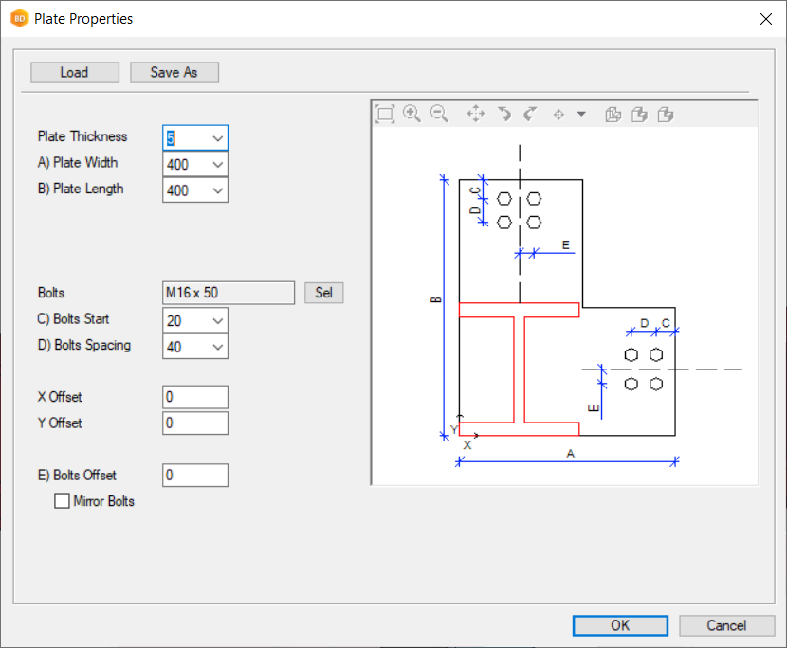Open dropdown arrow next to orbit icon
Screen dimensions: 787x648
[581, 115]
